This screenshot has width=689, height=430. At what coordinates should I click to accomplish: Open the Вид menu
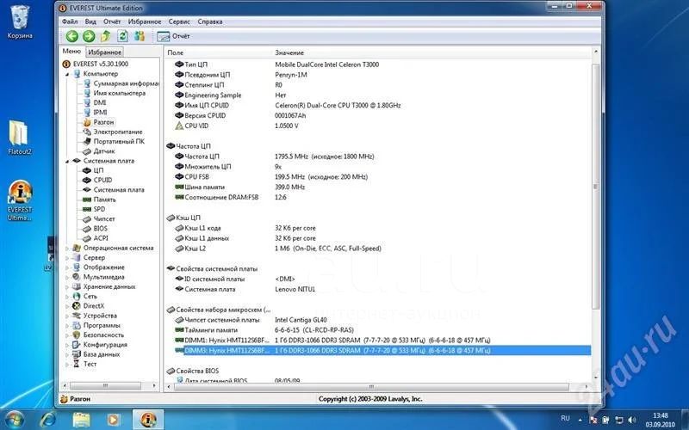point(90,21)
